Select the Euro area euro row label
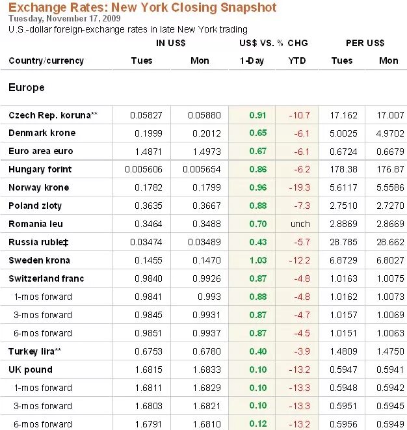 click(x=41, y=151)
